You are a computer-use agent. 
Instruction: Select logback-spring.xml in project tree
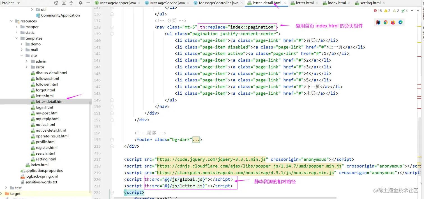[42, 177]
